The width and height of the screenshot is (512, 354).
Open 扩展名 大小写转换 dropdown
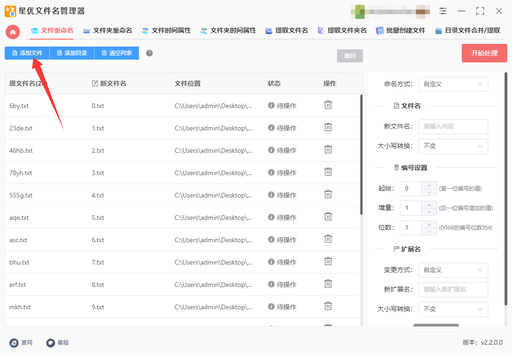(453, 309)
